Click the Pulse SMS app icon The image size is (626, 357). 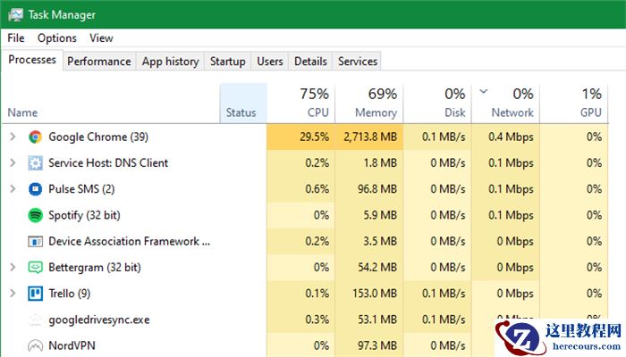point(35,189)
